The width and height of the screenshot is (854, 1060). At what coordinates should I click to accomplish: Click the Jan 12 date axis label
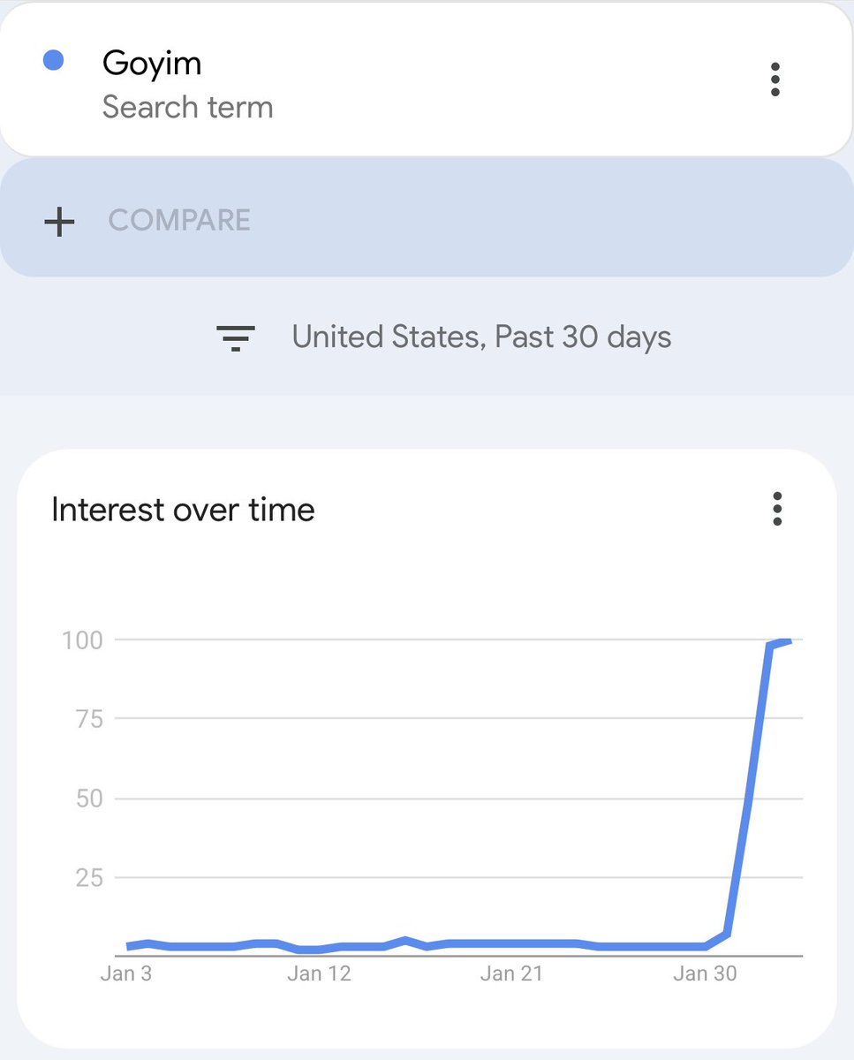click(319, 973)
